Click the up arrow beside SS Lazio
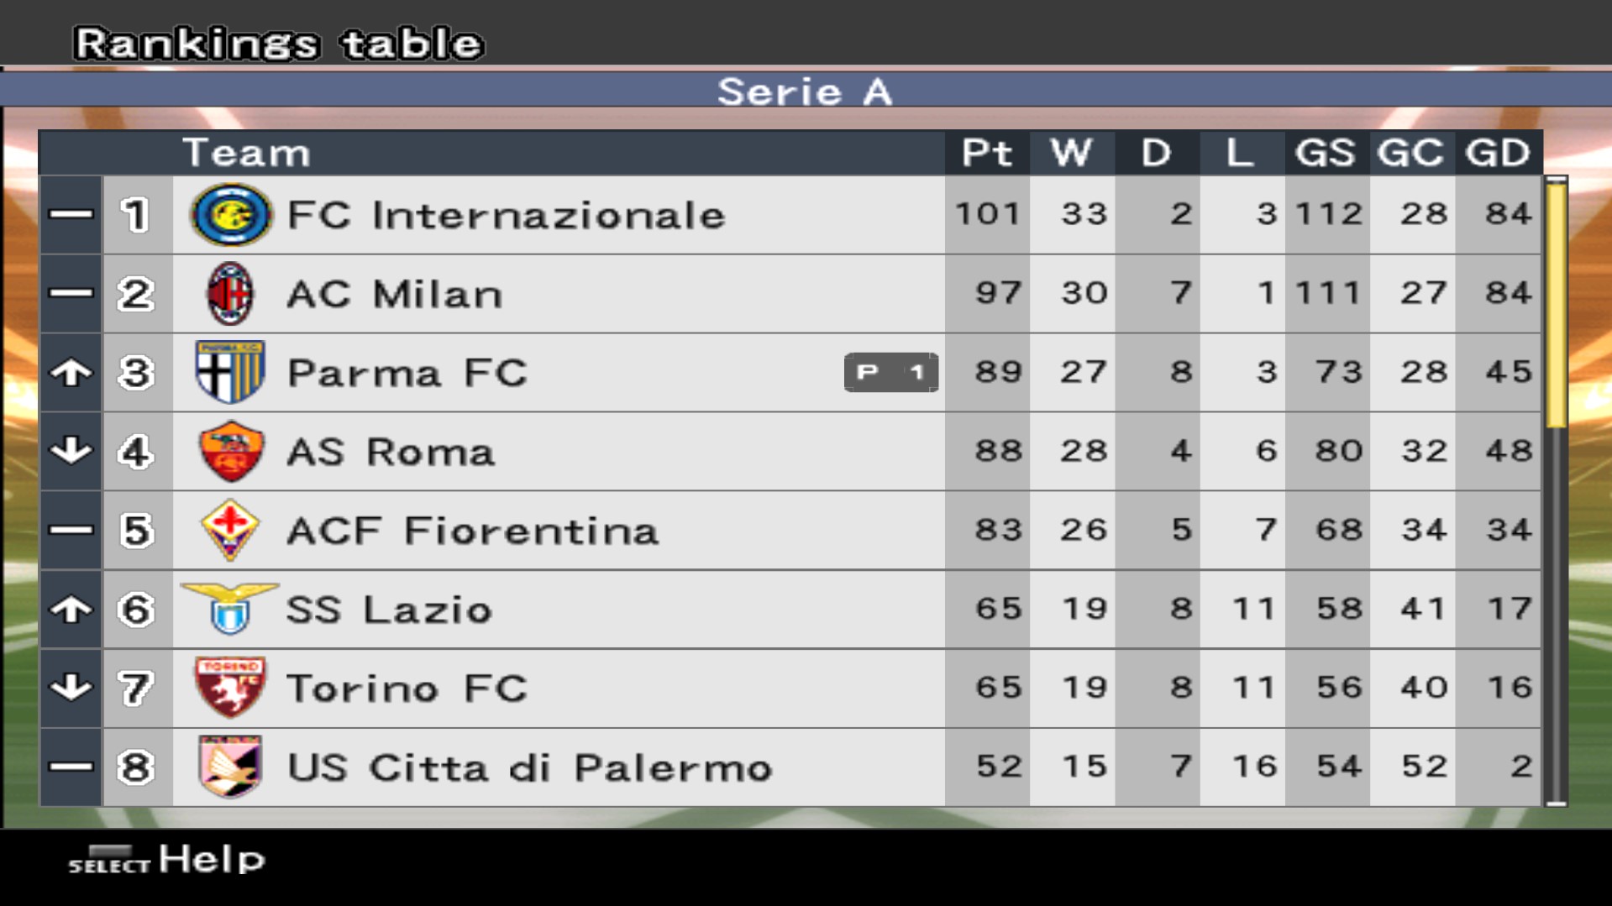This screenshot has width=1612, height=906. tap(71, 609)
